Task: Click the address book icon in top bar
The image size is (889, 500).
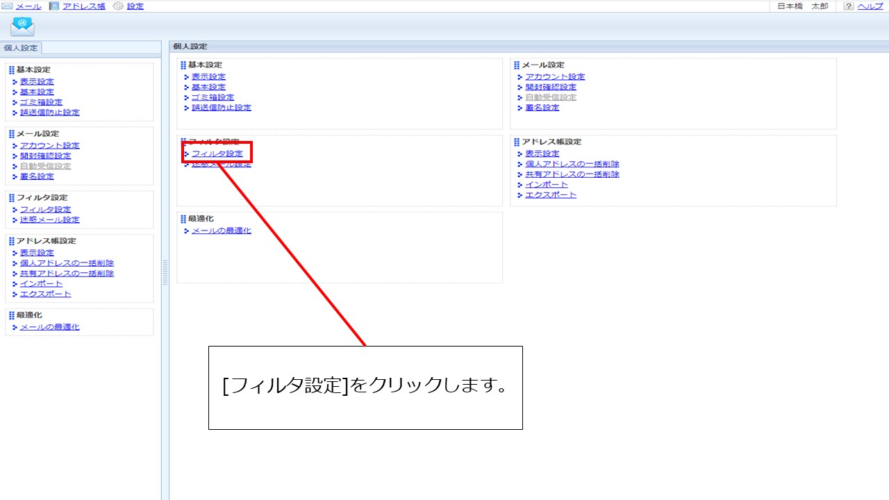Action: [54, 6]
